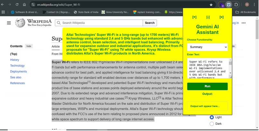Select the Article tab
The height and width of the screenshot is (131, 259).
[x=56, y=46]
